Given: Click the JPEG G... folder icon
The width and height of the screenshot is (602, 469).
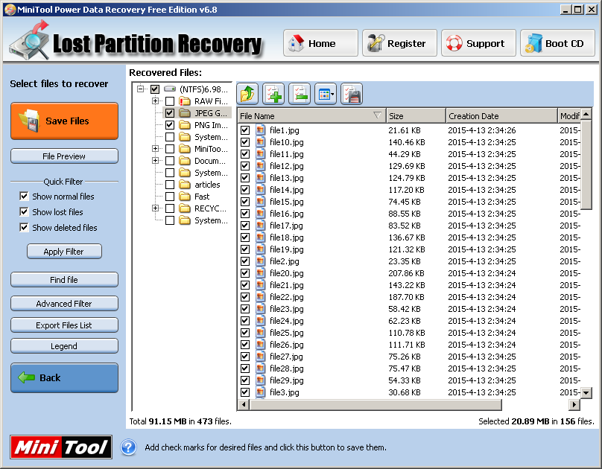Looking at the screenshot, I should pos(185,113).
